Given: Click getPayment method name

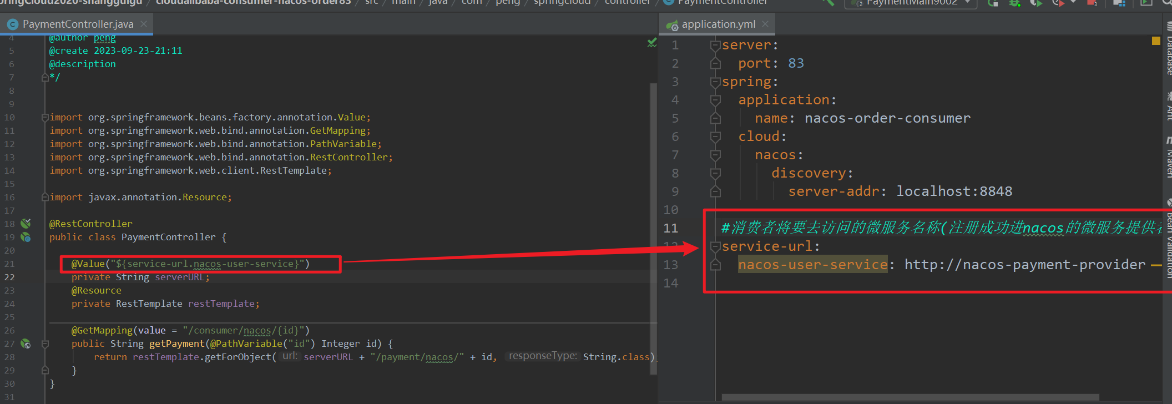Looking at the screenshot, I should [x=176, y=344].
